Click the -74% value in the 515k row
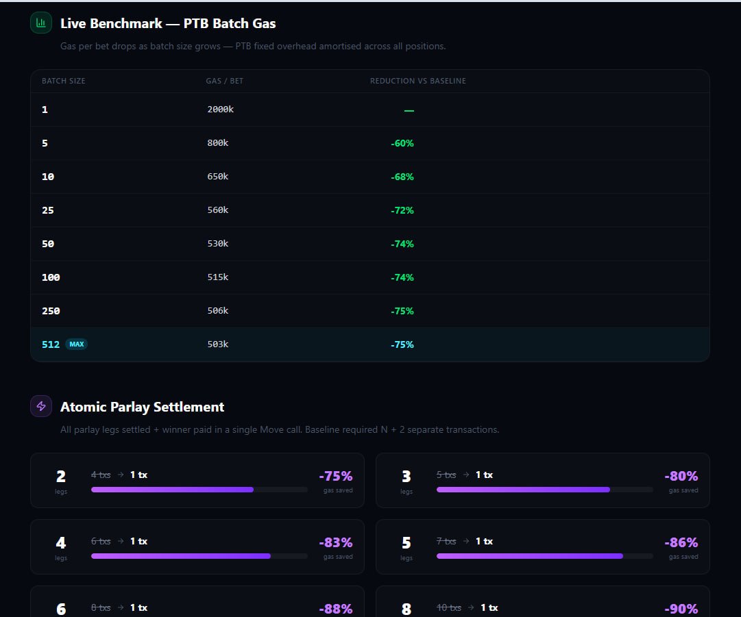Screen dimensions: 741x617 click(x=402, y=277)
